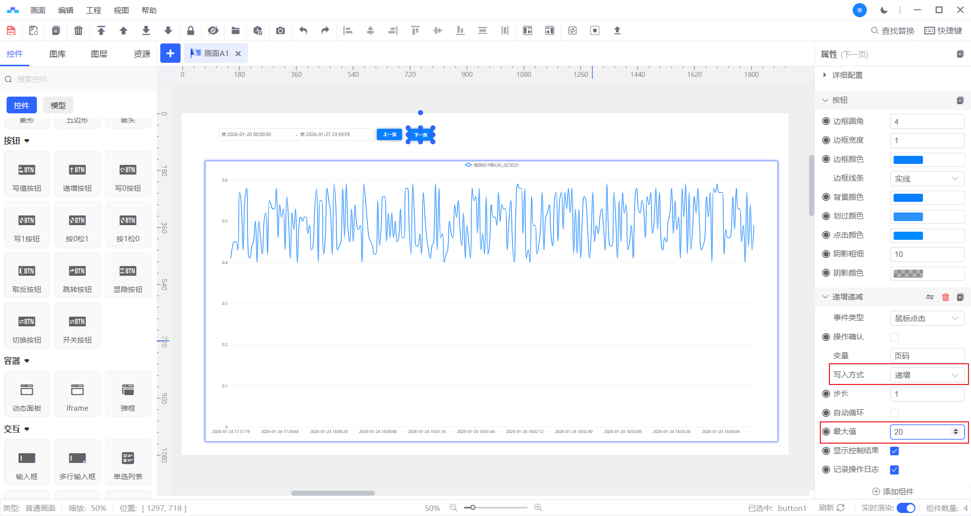The height and width of the screenshot is (516, 971).
Task: Open the 写入方式 dropdown
Action: tap(926, 375)
